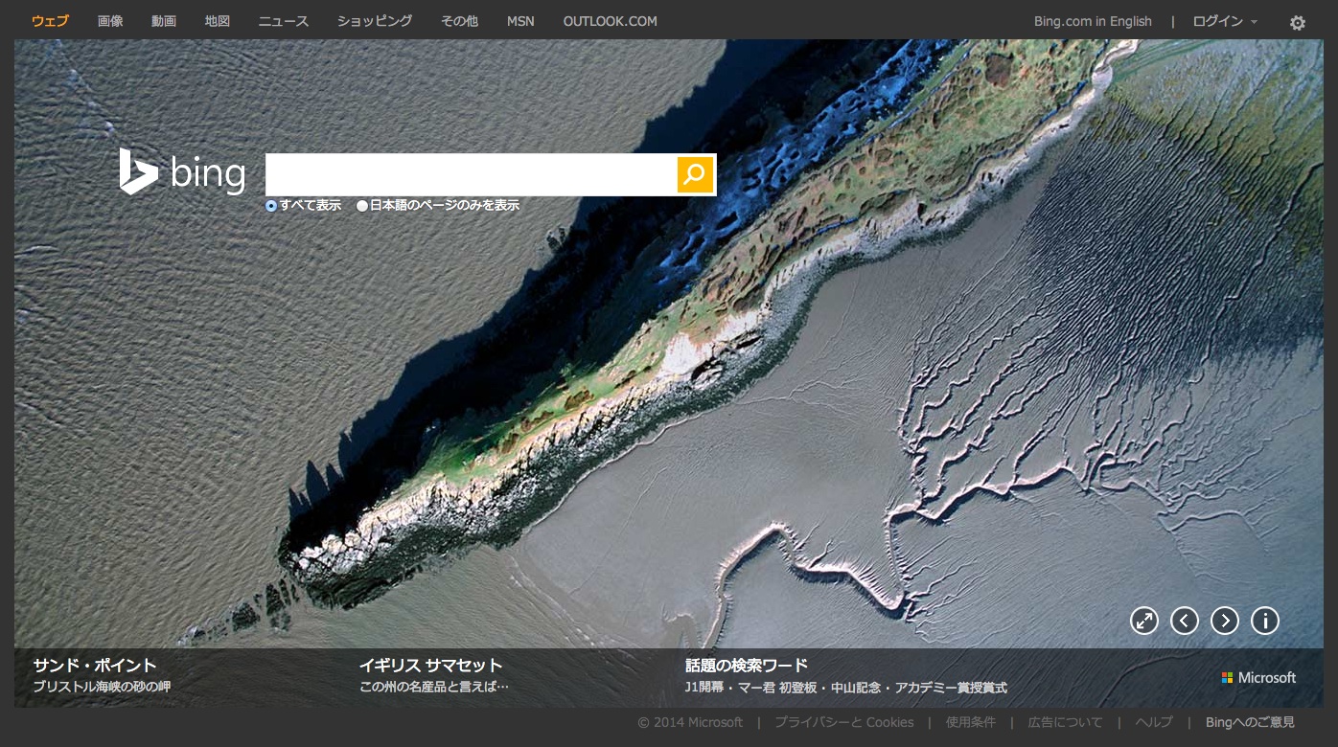This screenshot has height=747, width=1338.
Task: Select 日本語のページのみを表示 radio button
Action: pos(362,206)
